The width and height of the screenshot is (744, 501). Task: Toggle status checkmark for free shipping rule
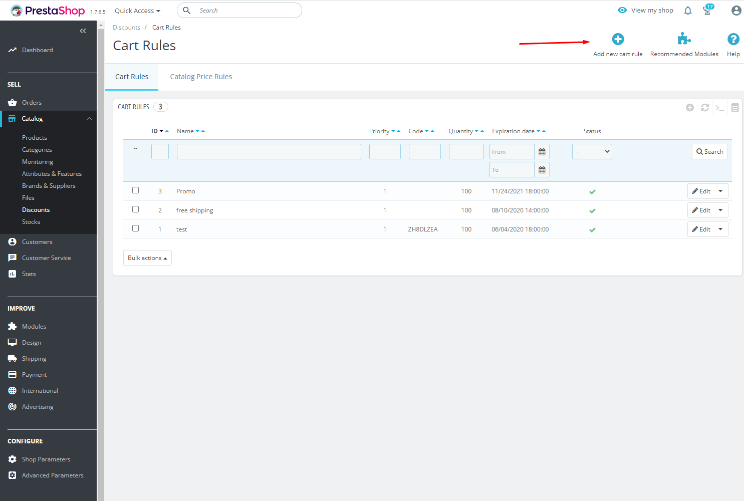click(592, 211)
